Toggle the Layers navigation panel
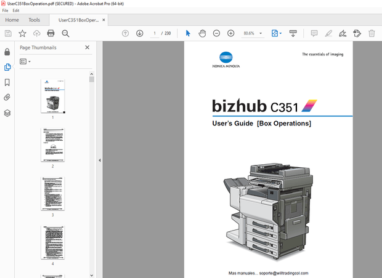 (x=7, y=113)
